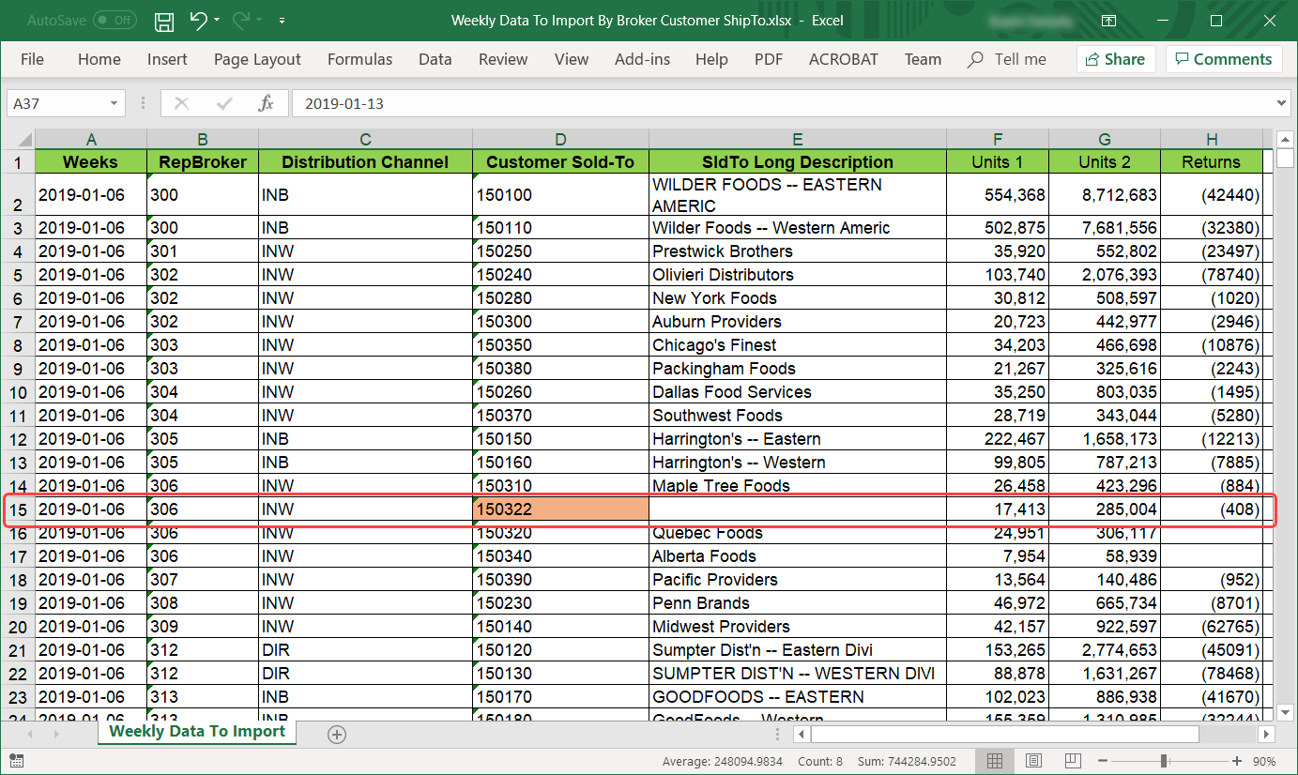Open Customize Quick Access Toolbar dropdown

[283, 21]
